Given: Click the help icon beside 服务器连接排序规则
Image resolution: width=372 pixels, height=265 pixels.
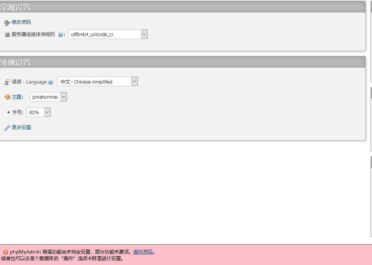Looking at the screenshot, I should (x=60, y=35).
